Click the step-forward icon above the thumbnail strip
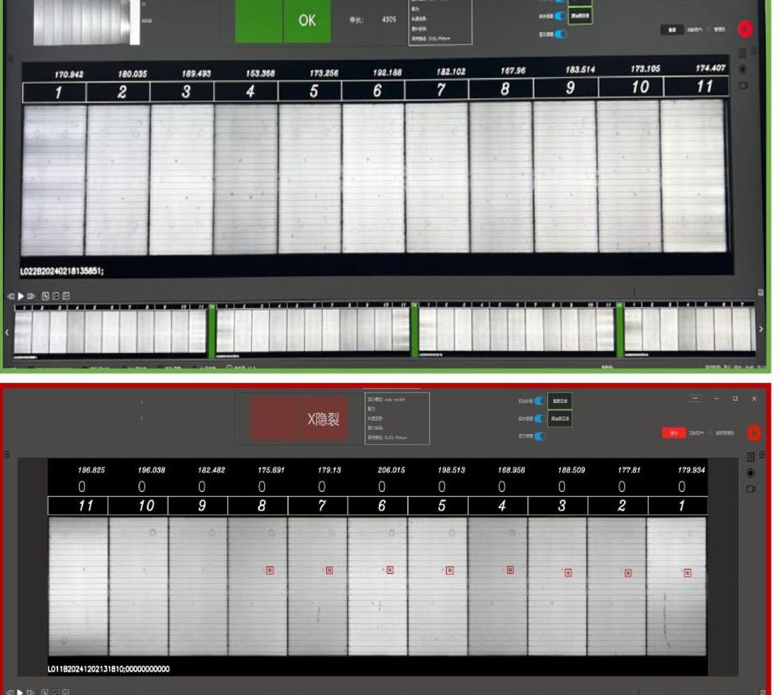This screenshot has width=779, height=695. (x=31, y=296)
